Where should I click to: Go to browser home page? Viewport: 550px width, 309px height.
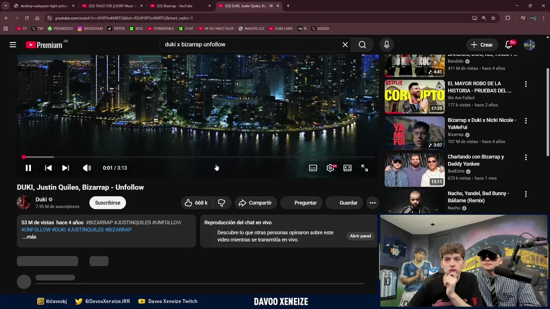coord(37,18)
